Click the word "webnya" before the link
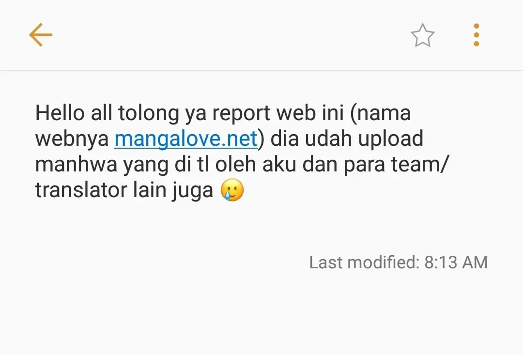The height and width of the screenshot is (355, 523). 72,139
